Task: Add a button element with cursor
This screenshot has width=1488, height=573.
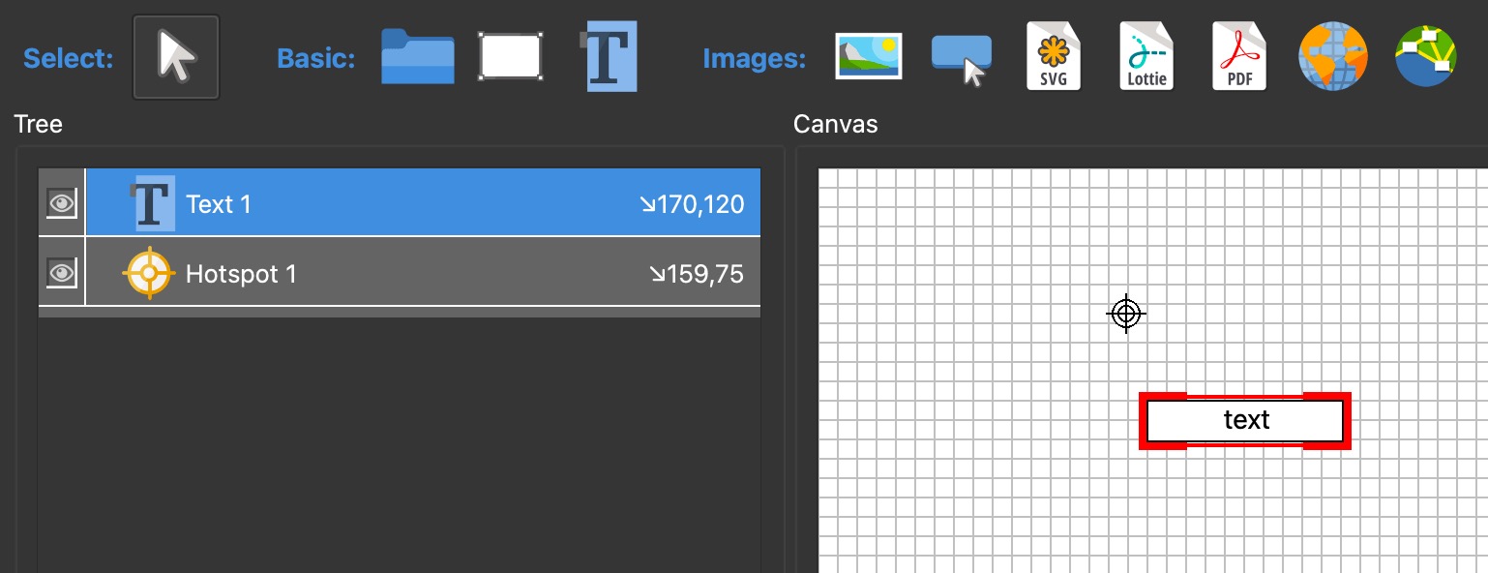Action: coord(962,59)
